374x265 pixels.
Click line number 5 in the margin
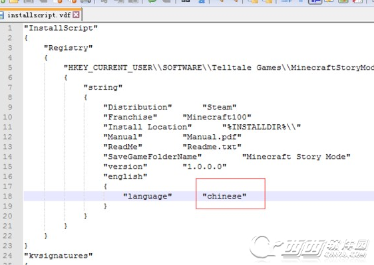[10, 67]
